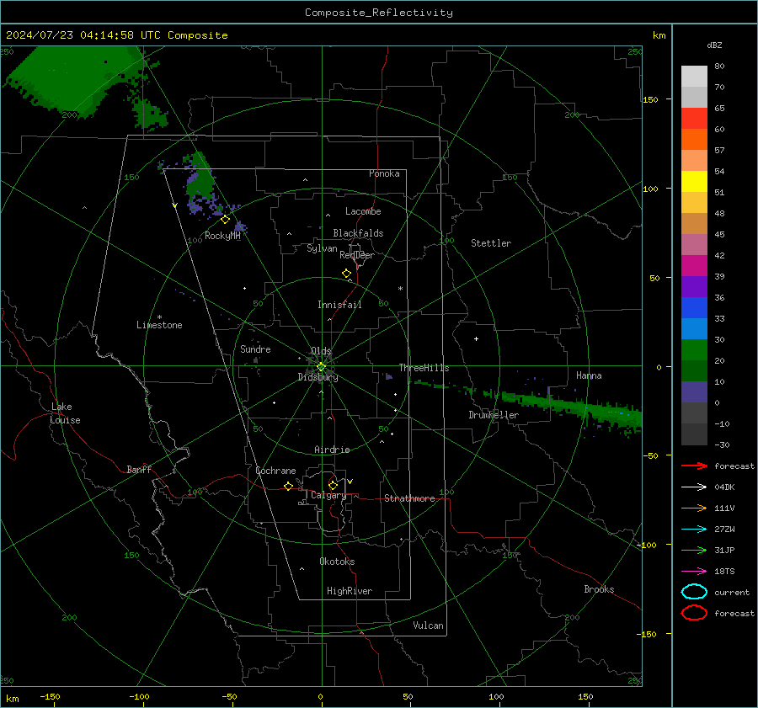Click the 18TS legend label
Screen dimensions: 758x708
tap(724, 572)
